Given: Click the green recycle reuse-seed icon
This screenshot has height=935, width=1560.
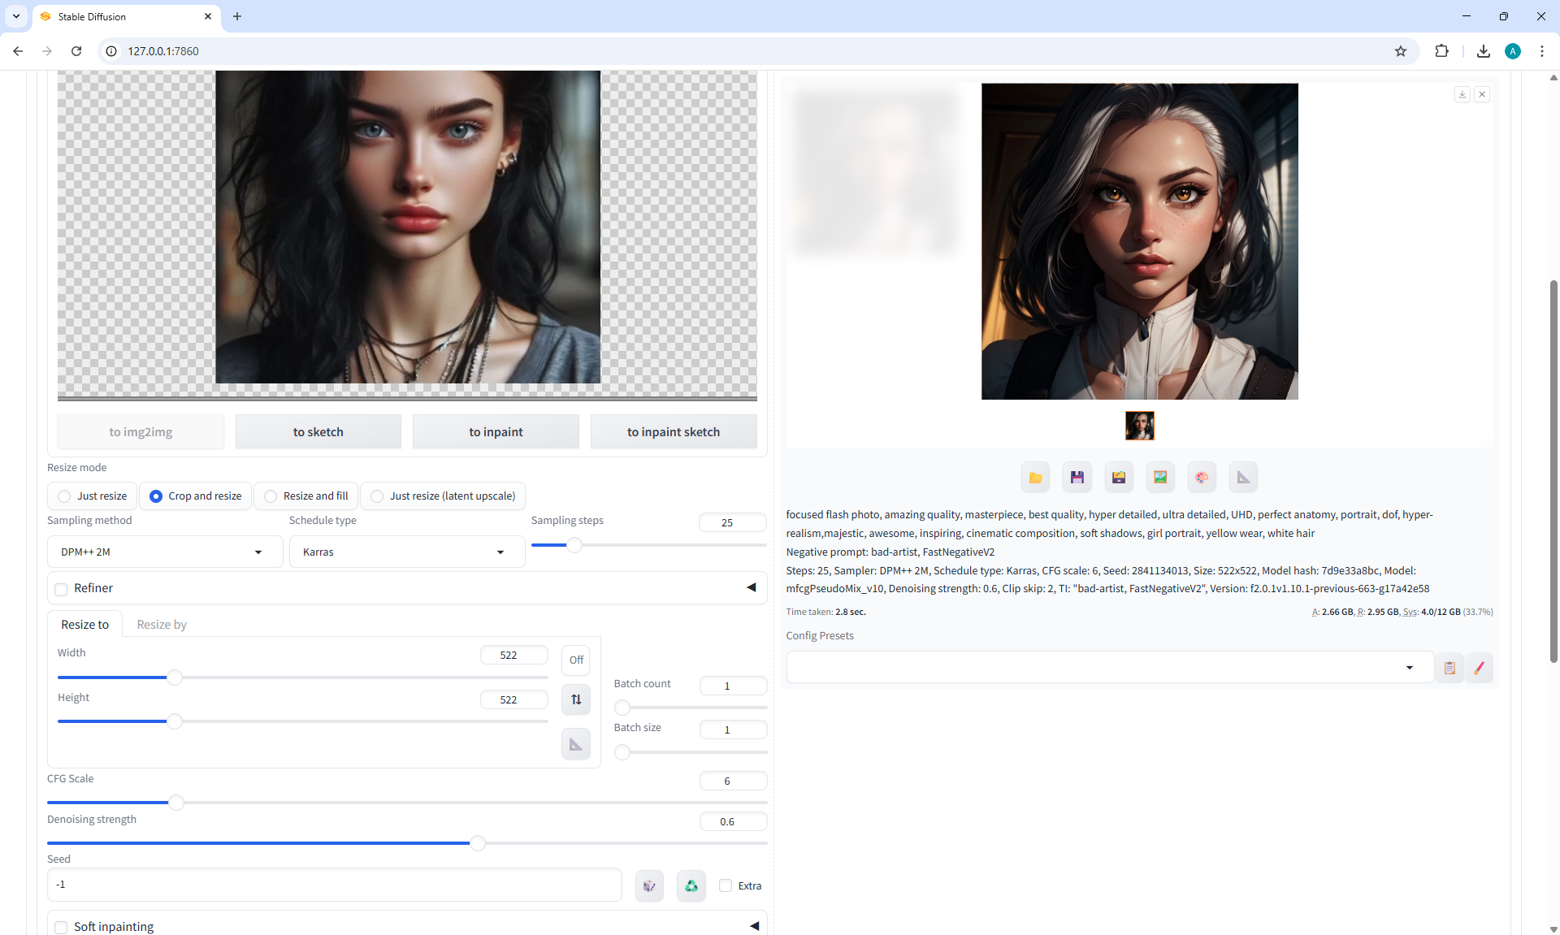Looking at the screenshot, I should [x=691, y=885].
